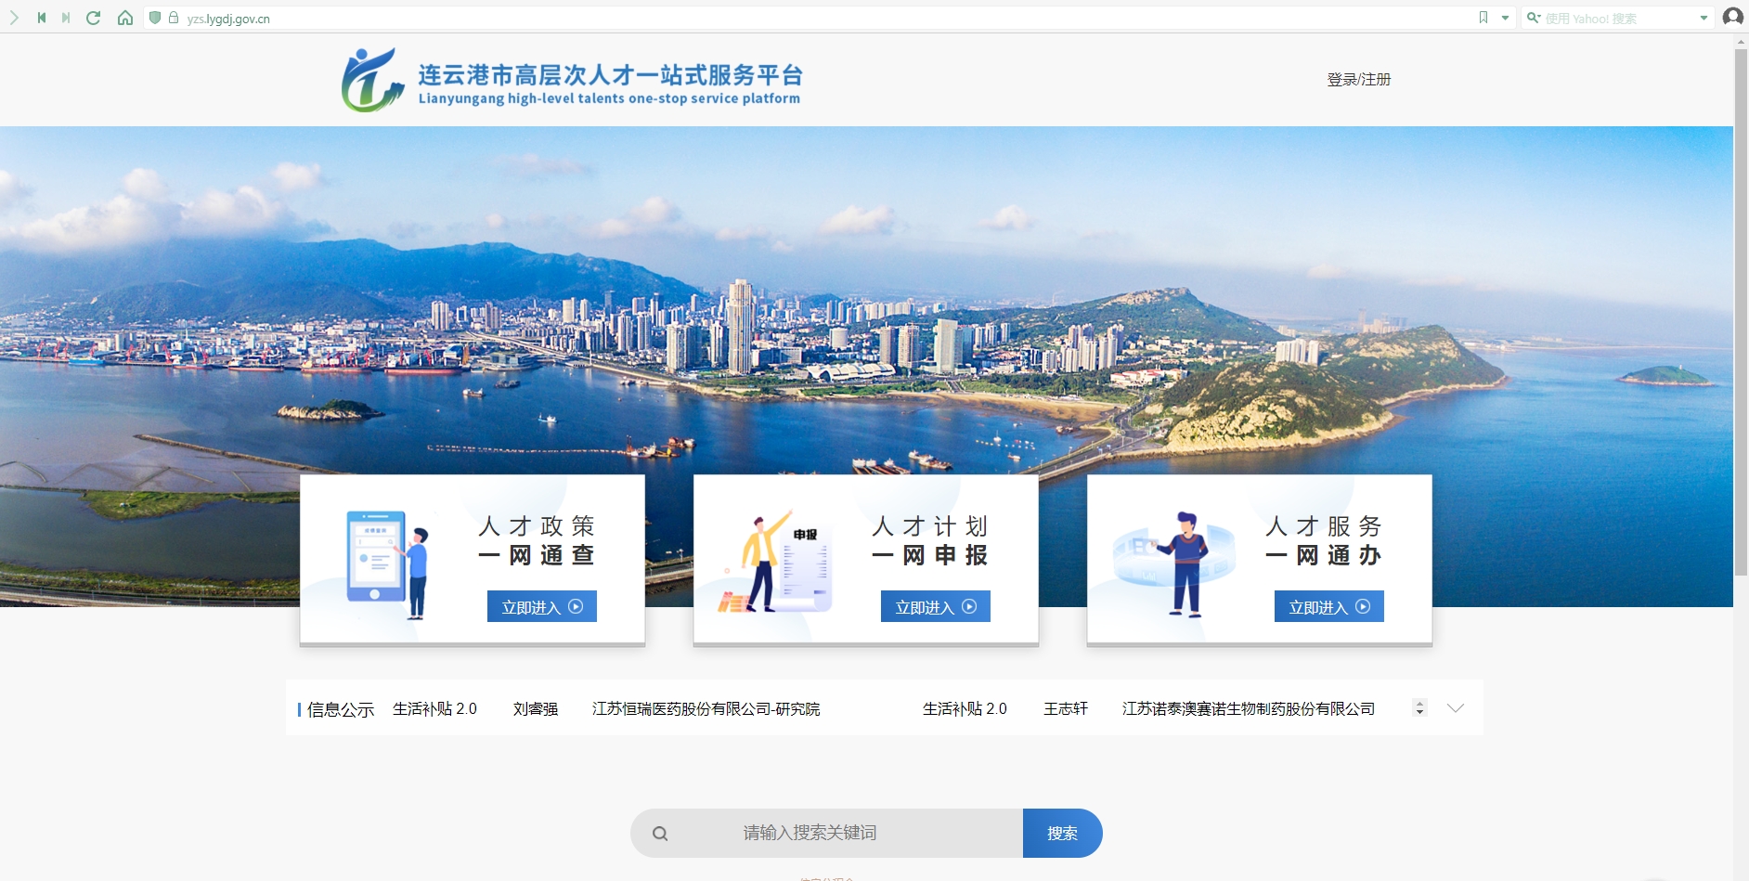Expand the 信息公示 ticker with the chevron
Image resolution: width=1749 pixels, height=881 pixels.
tap(1455, 707)
